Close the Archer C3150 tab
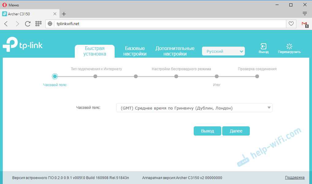The height and width of the screenshot is (184, 312). click(55, 14)
